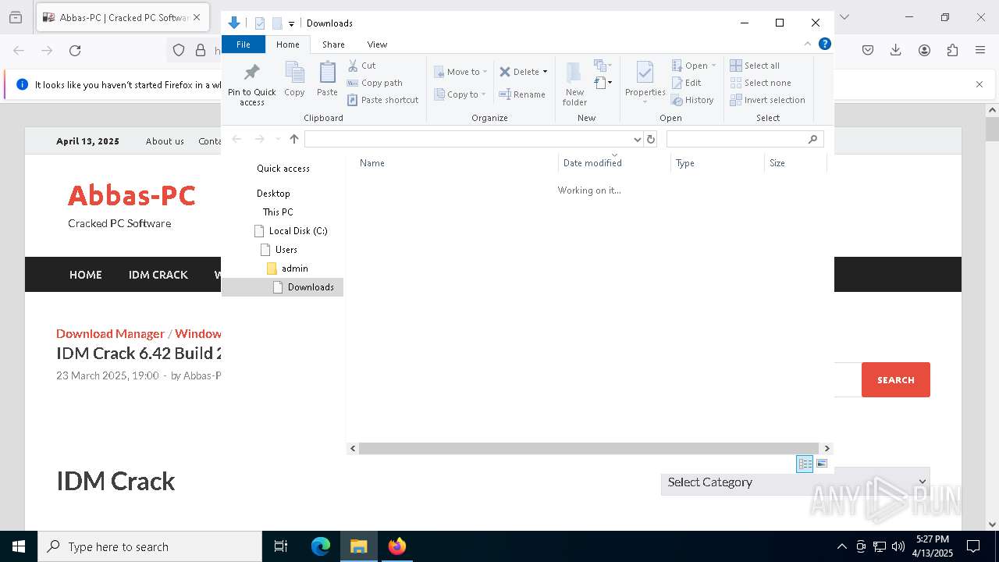Image resolution: width=999 pixels, height=562 pixels.
Task: Click IDM CRACK in website menu
Action: pos(158,275)
